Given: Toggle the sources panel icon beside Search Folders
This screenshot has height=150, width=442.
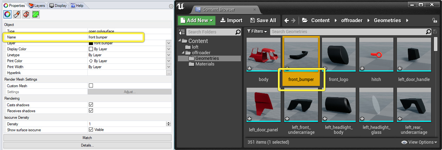Looking at the screenshot, I should pos(182,32).
